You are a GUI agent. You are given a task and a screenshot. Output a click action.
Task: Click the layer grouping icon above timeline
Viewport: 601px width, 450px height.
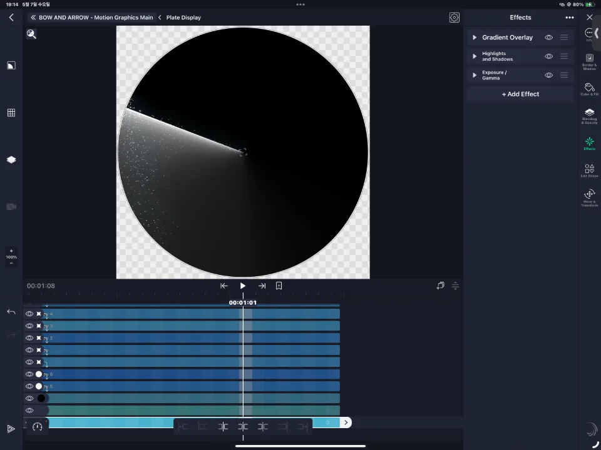point(440,286)
